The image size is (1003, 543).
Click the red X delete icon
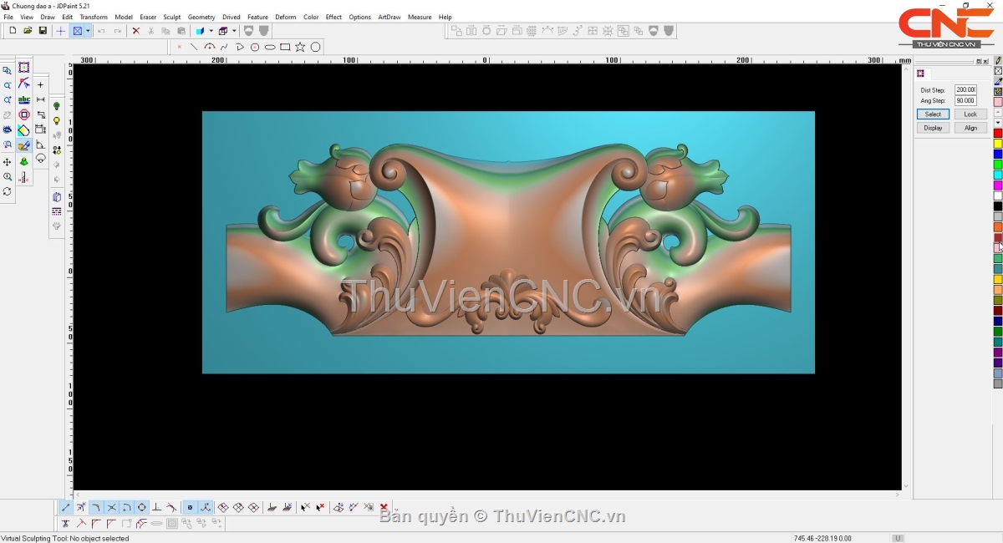[x=135, y=31]
